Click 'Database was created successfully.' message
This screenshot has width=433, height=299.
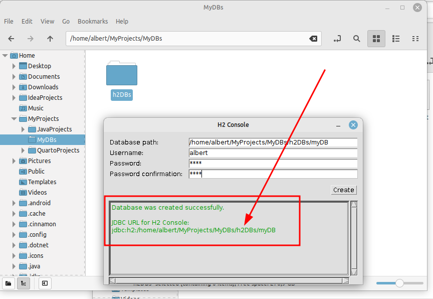167,208
